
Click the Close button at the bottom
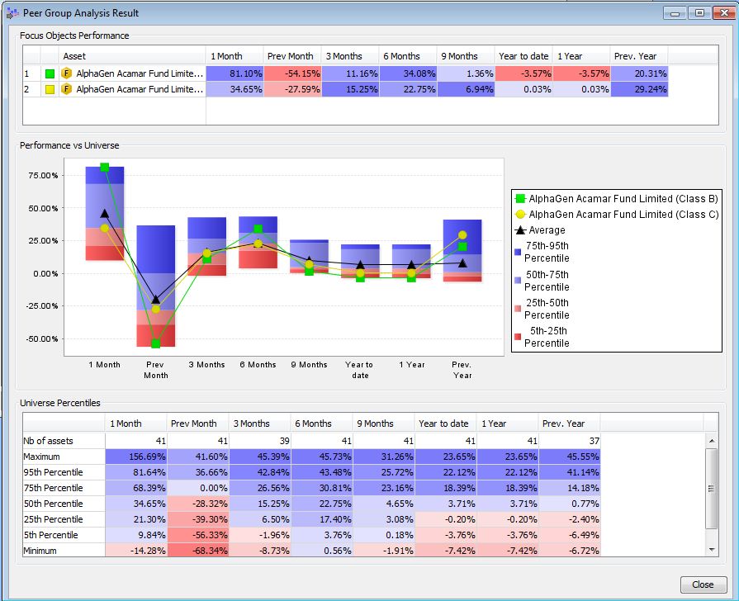pyautogui.click(x=703, y=584)
